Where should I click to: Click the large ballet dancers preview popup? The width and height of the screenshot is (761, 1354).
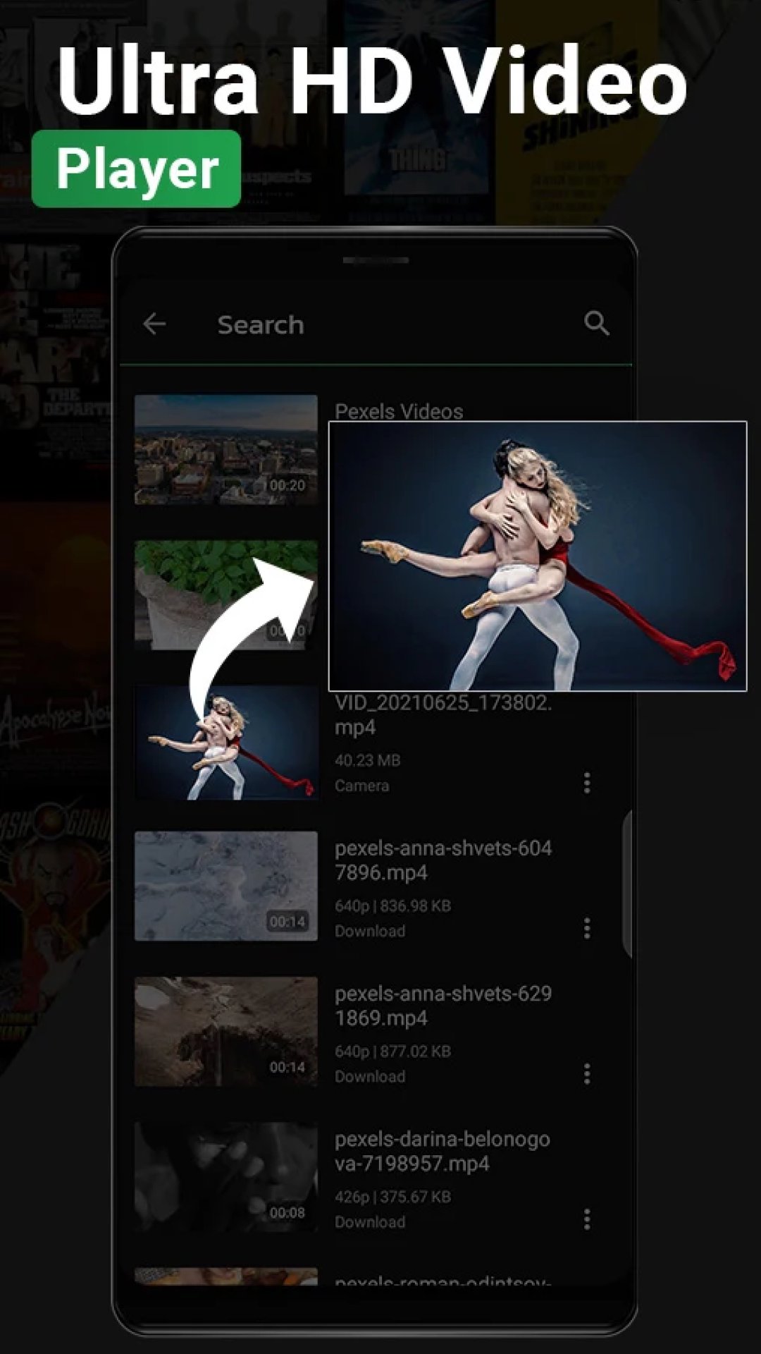(x=537, y=556)
